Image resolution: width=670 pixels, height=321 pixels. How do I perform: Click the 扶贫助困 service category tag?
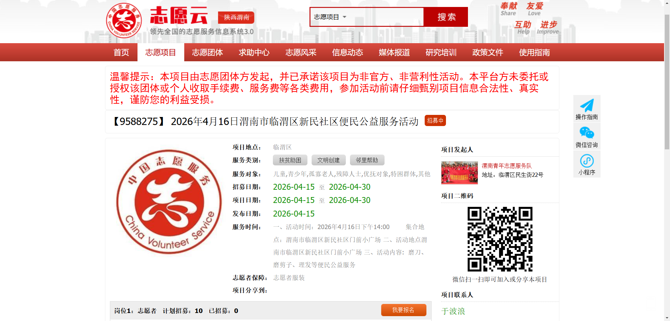coord(290,160)
